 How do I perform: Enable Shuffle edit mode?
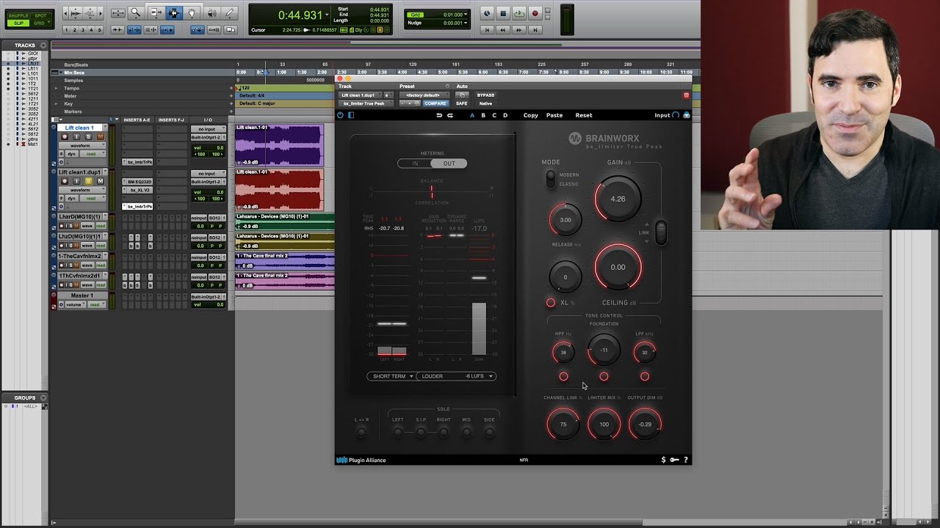pyautogui.click(x=18, y=15)
